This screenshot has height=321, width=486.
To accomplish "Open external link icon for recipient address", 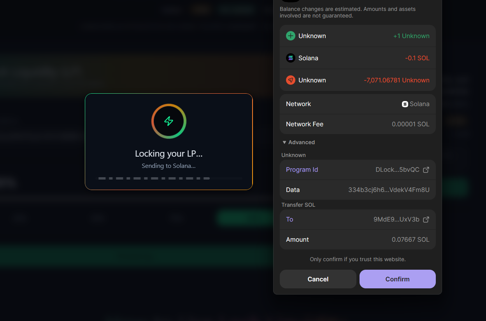I will (426, 220).
